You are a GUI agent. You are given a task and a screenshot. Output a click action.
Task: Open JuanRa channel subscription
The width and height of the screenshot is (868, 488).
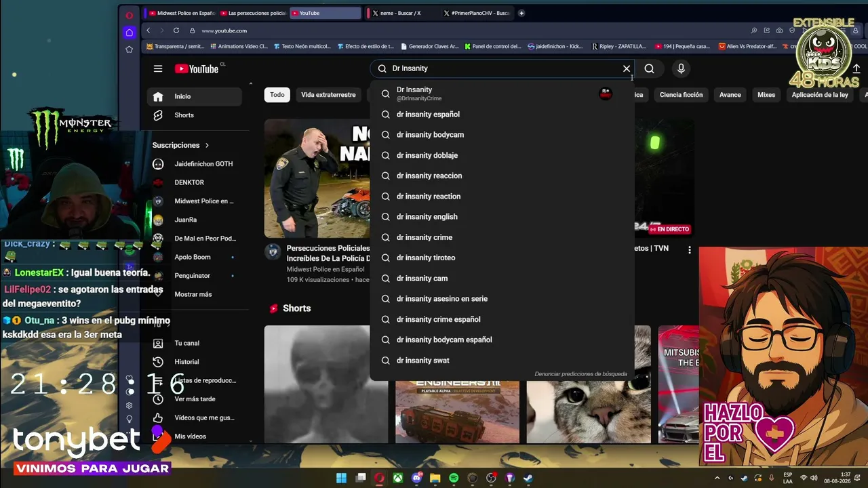click(x=195, y=220)
